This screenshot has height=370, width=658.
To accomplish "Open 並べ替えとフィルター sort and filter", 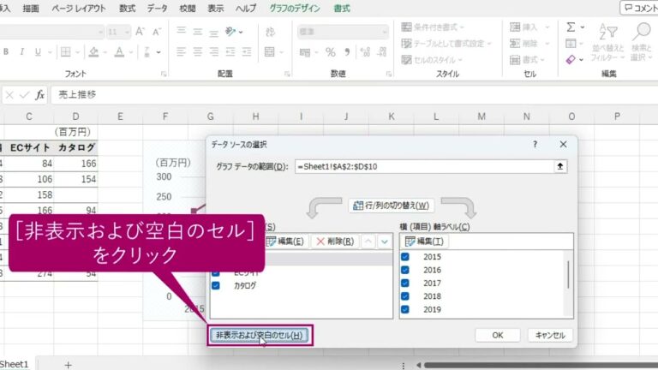I will coord(607,42).
